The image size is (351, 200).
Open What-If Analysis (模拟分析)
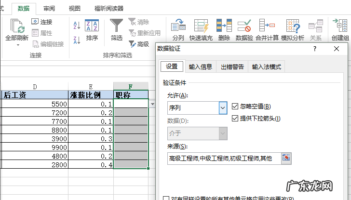[293, 30]
